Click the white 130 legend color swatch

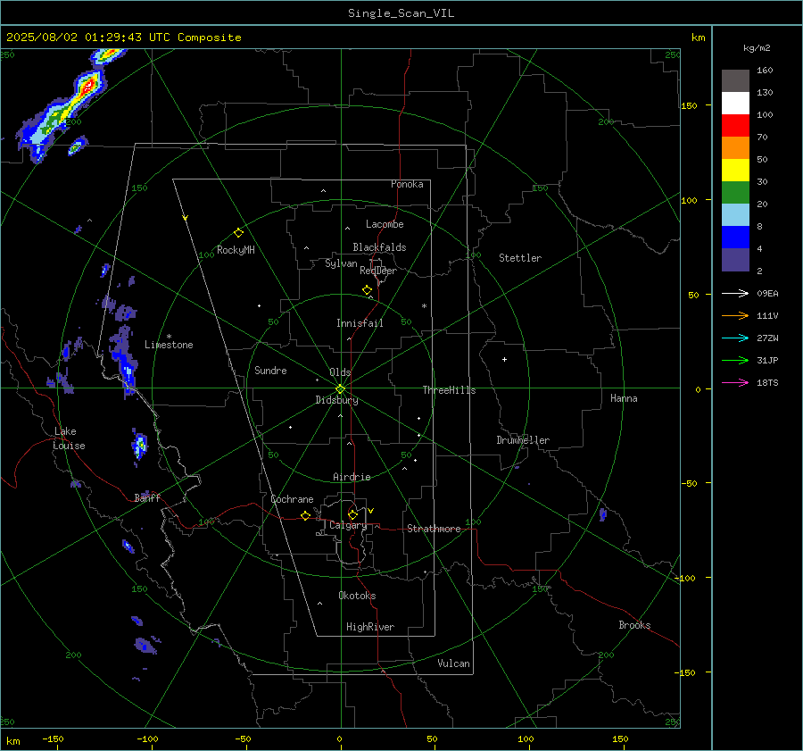click(x=735, y=103)
